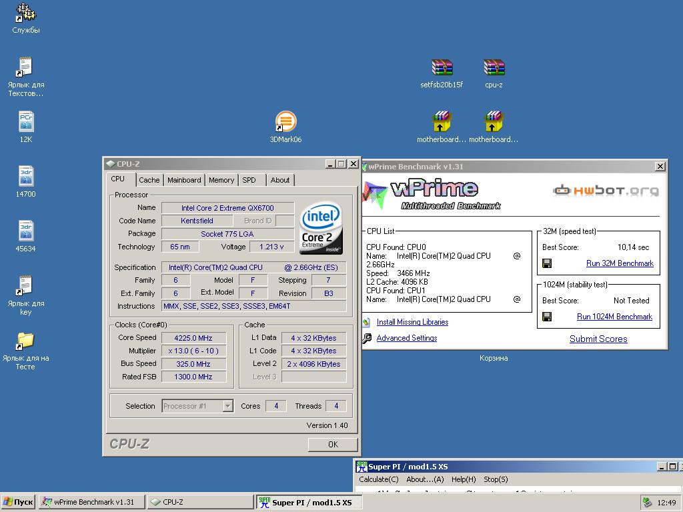Open the Пуск start button

click(x=18, y=503)
